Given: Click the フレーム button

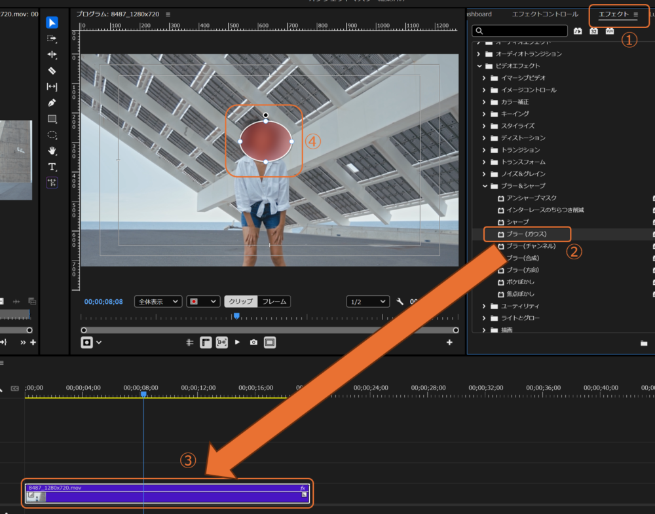Looking at the screenshot, I should 274,301.
